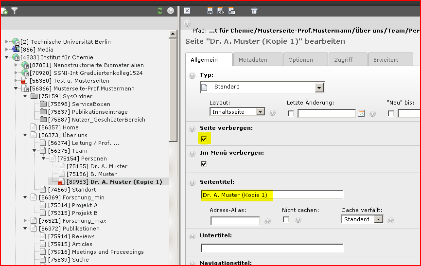Click the save document icon

coord(210,11)
